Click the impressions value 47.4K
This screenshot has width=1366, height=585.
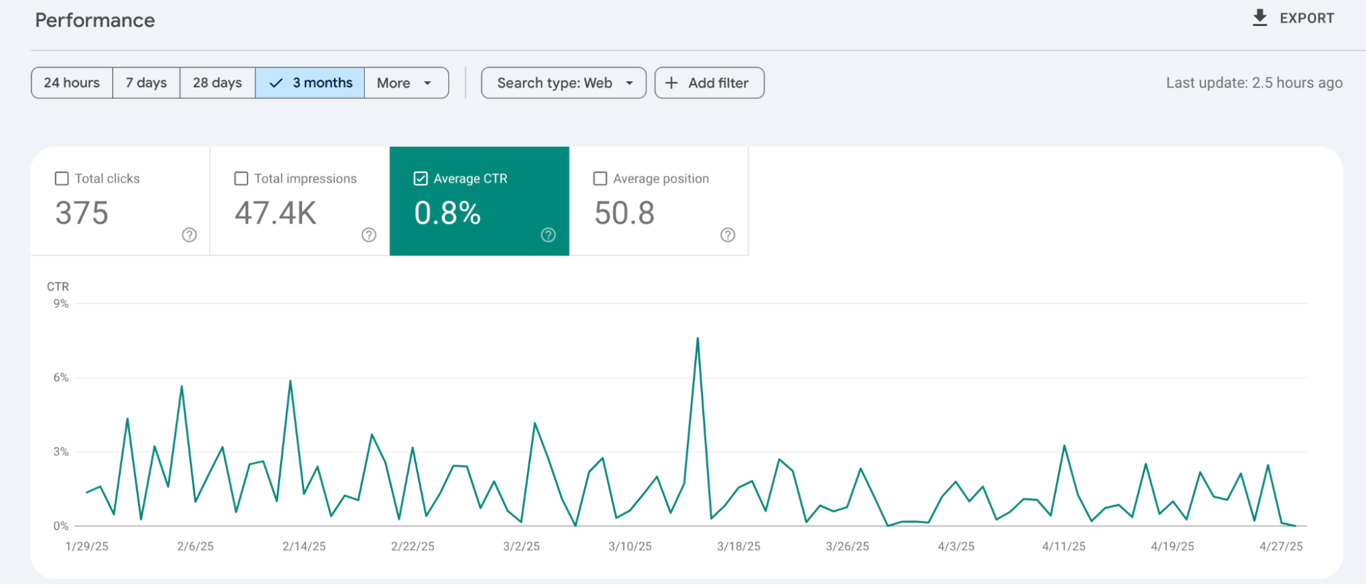[x=275, y=213]
